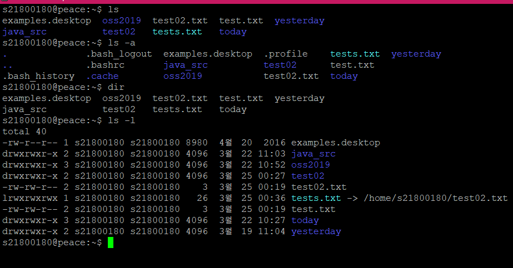The width and height of the screenshot is (513, 268).
Task: Click the last empty s21800180@peace:~$ prompt
Action: (x=52, y=242)
